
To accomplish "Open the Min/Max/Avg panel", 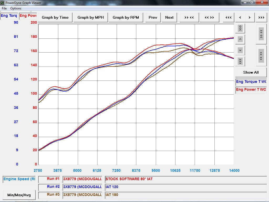I will (x=19, y=195).
